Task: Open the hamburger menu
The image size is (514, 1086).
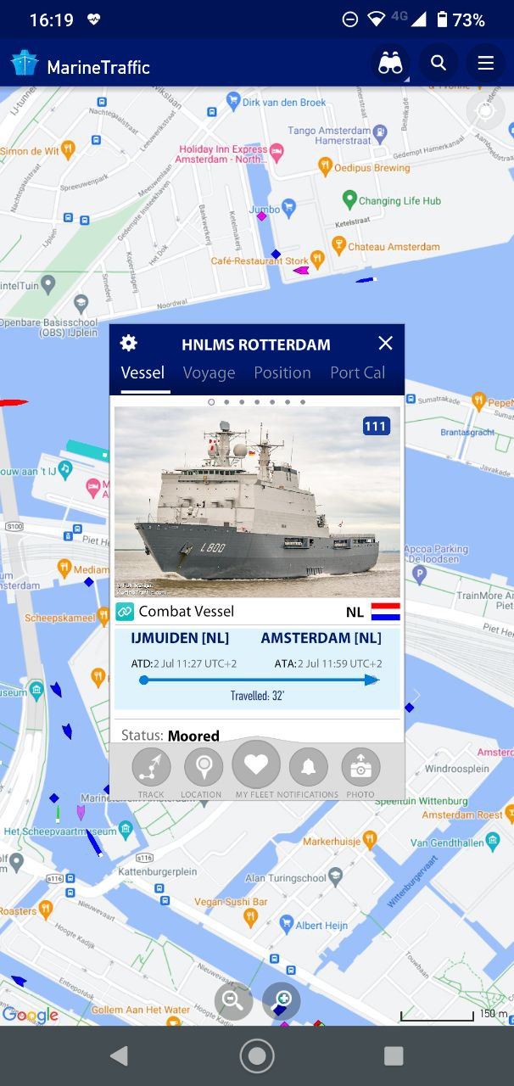Action: [486, 63]
